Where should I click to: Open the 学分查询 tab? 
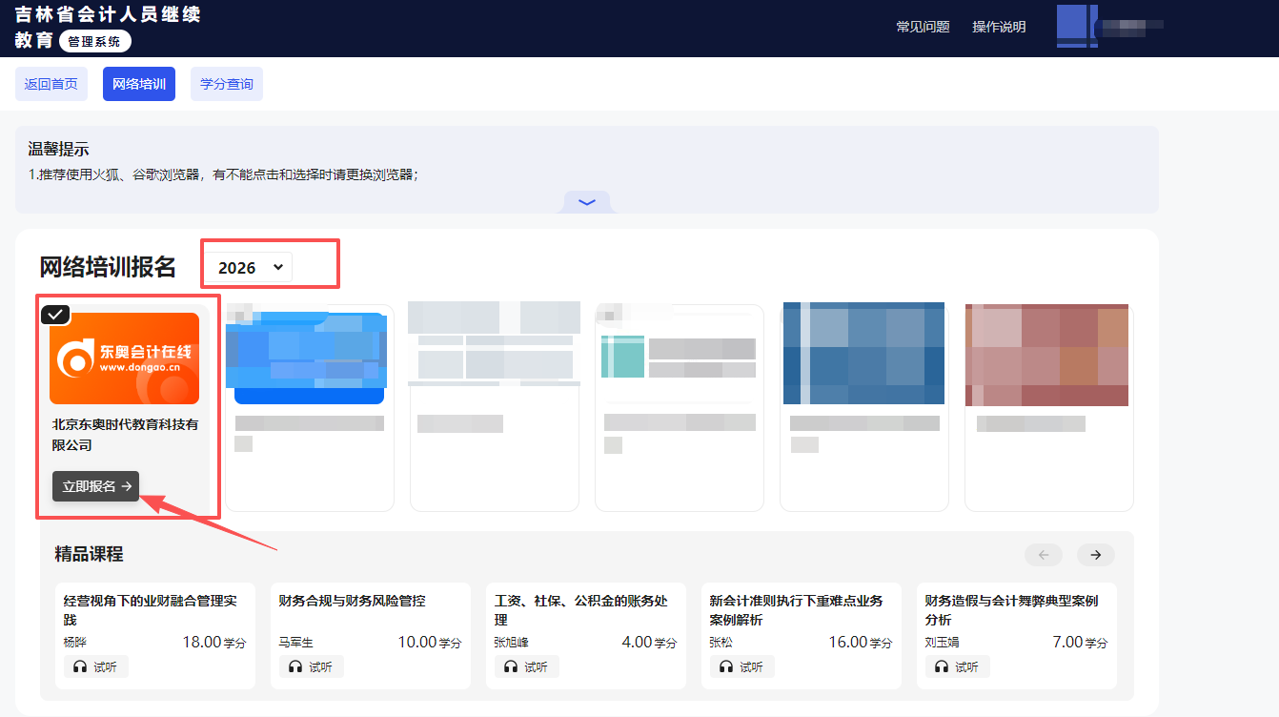point(227,84)
